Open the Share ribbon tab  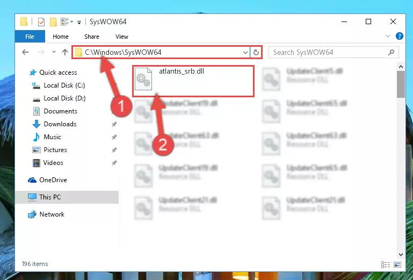[92, 37]
